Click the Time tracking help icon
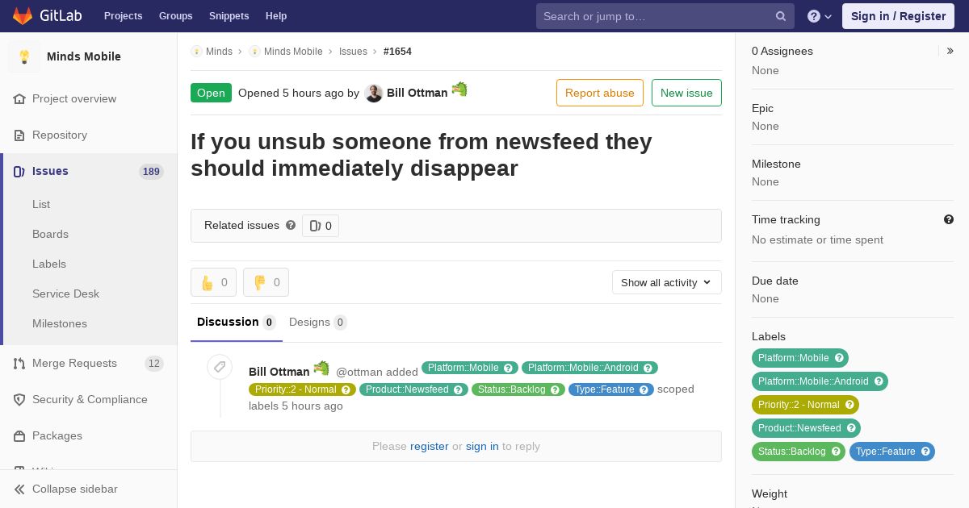969x508 pixels. click(x=949, y=219)
